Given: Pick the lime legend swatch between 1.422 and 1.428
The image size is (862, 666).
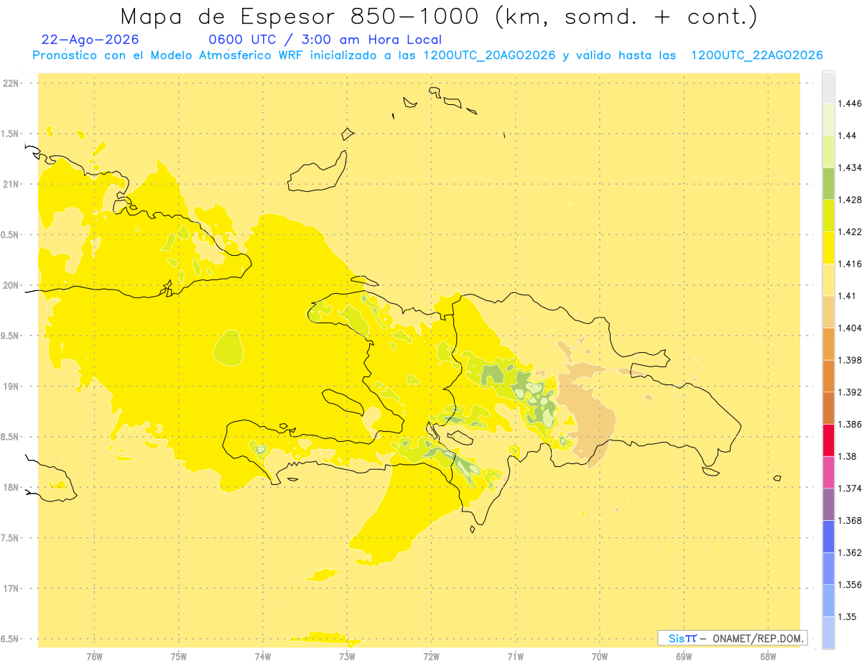Looking at the screenshot, I should click(x=828, y=216).
